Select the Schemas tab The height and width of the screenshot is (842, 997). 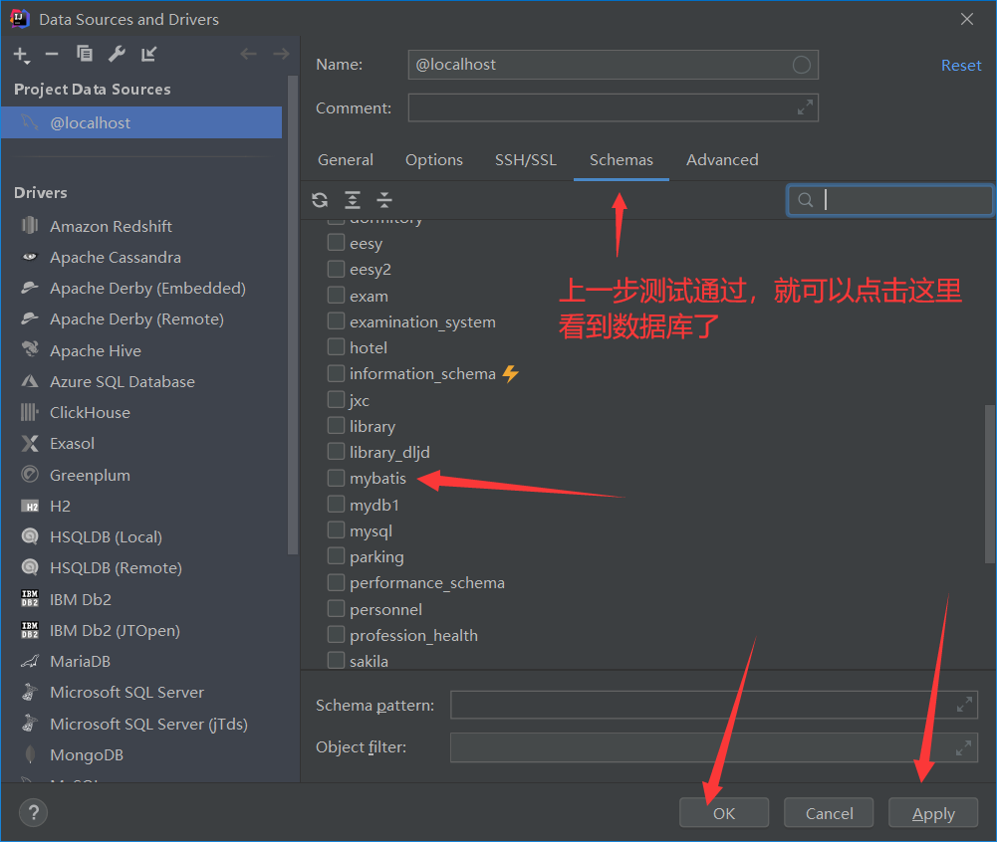click(622, 159)
